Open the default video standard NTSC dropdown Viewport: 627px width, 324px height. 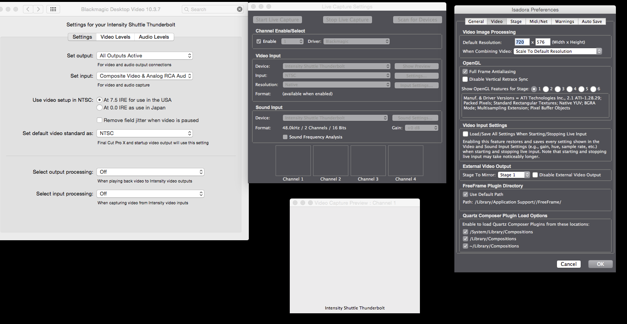(x=145, y=133)
